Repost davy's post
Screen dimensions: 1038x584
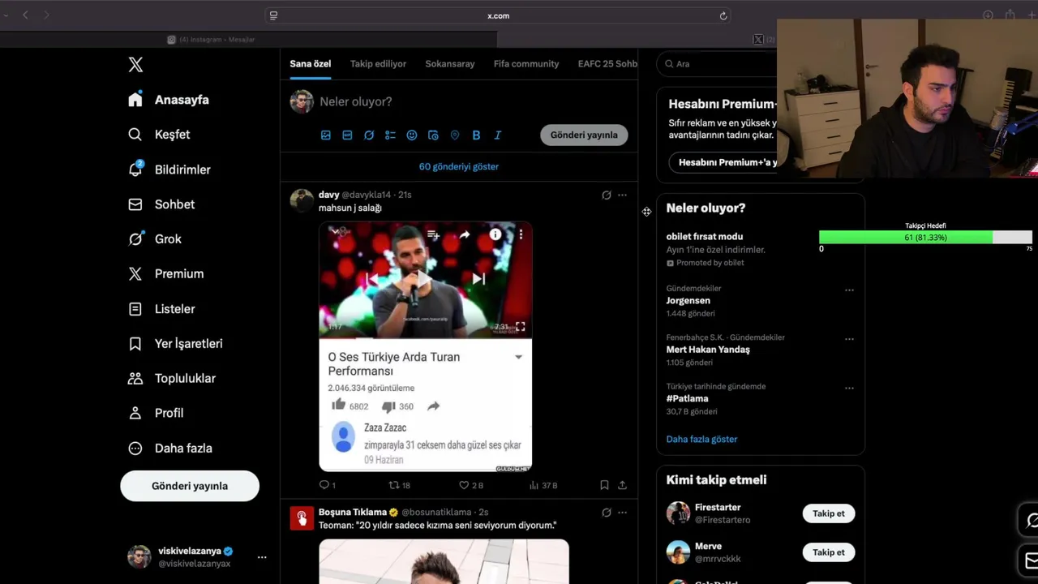(x=399, y=485)
